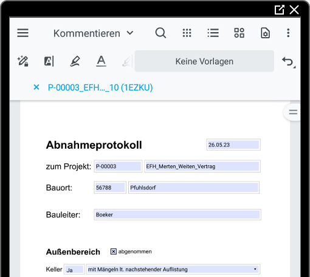Show the page thumbnails grid
This screenshot has width=310, height=277.
[187, 33]
